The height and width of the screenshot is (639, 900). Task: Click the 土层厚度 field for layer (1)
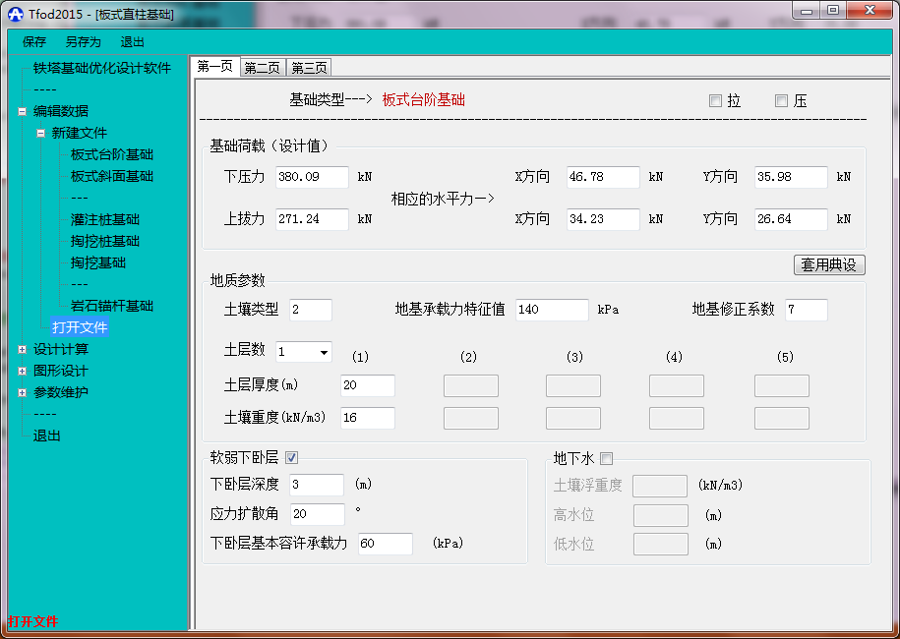tap(367, 385)
